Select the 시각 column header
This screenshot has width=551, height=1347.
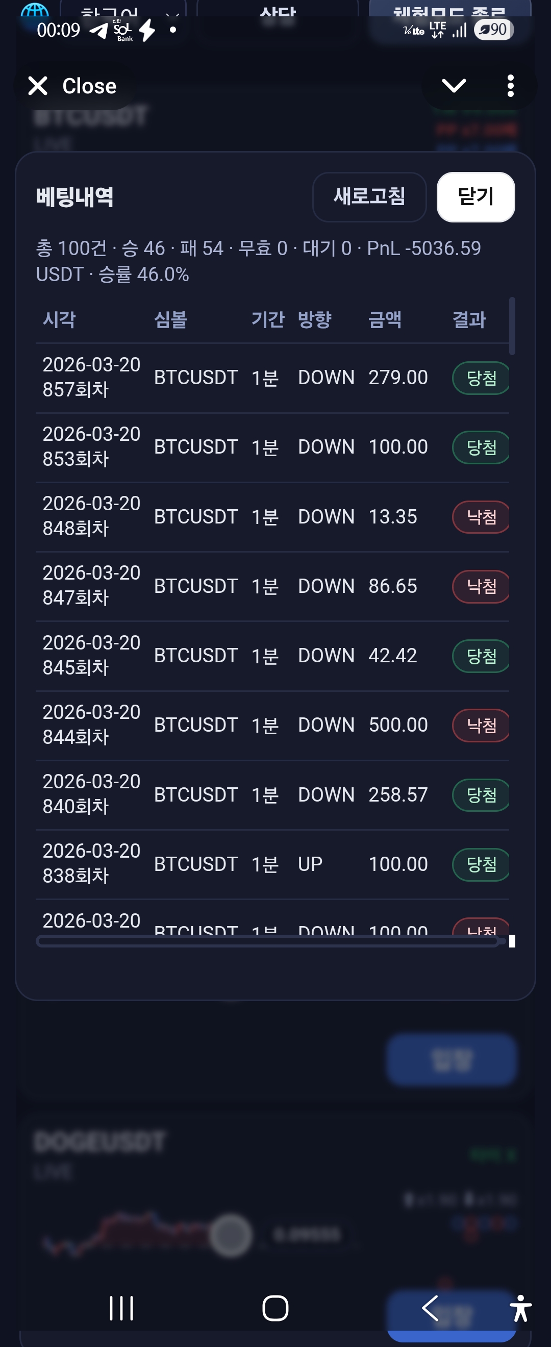pyautogui.click(x=59, y=319)
